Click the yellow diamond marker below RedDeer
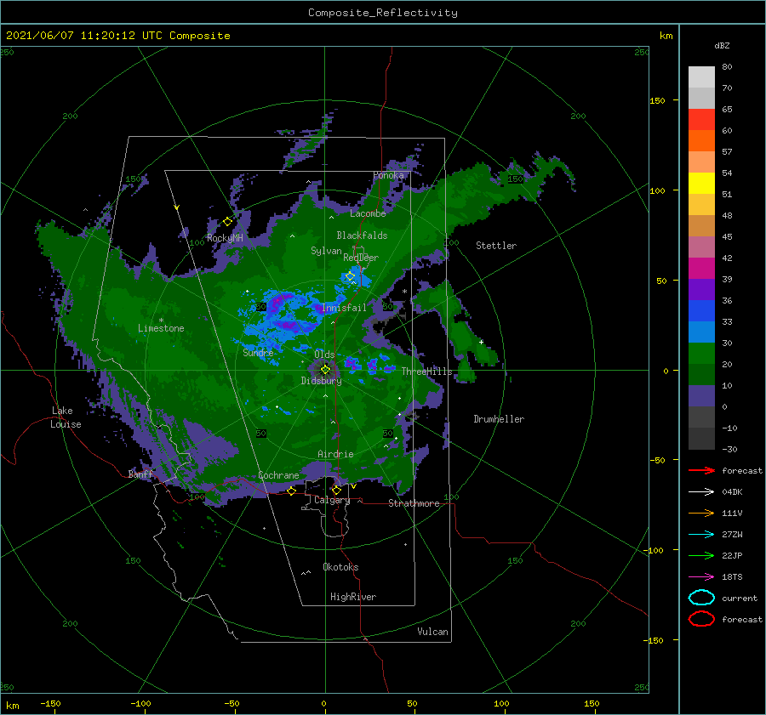The image size is (766, 715). [351, 276]
